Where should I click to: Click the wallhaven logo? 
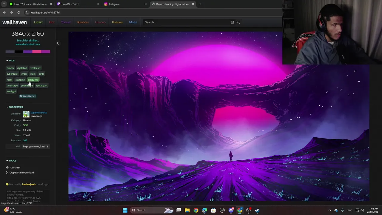coord(15,22)
